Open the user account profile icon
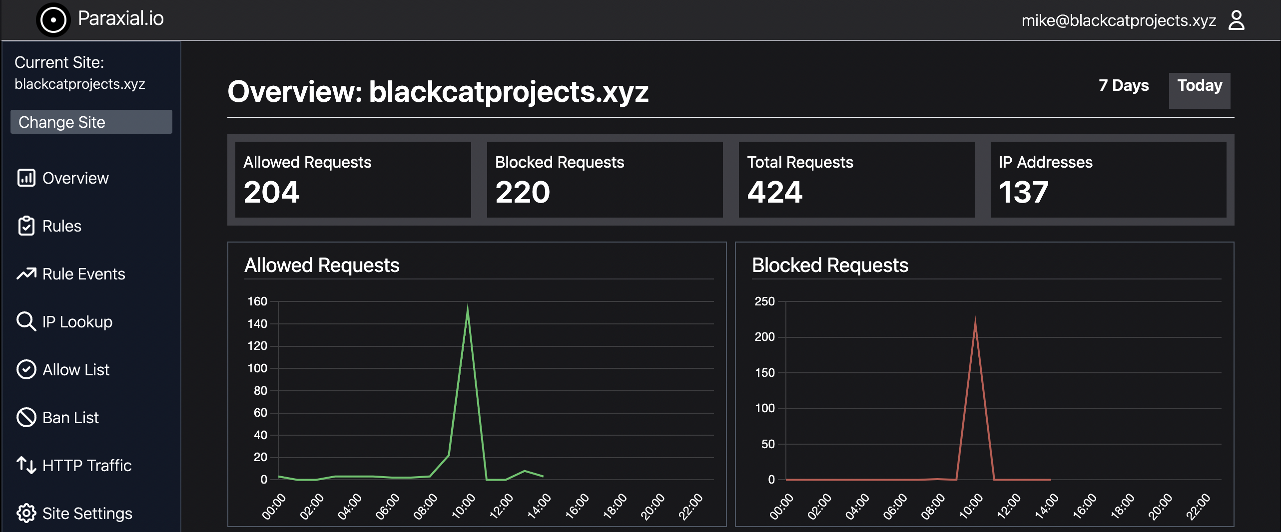Screen dimensions: 1281x532 pyautogui.click(x=1237, y=20)
